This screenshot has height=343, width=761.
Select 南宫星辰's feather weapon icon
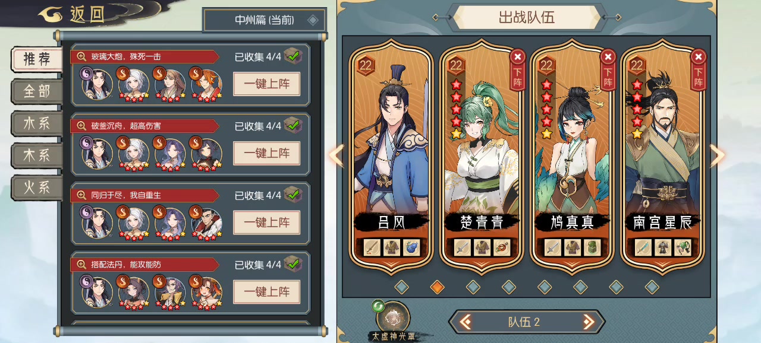coord(643,247)
